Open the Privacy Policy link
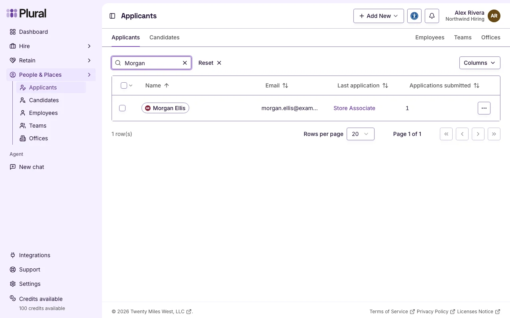 436,312
